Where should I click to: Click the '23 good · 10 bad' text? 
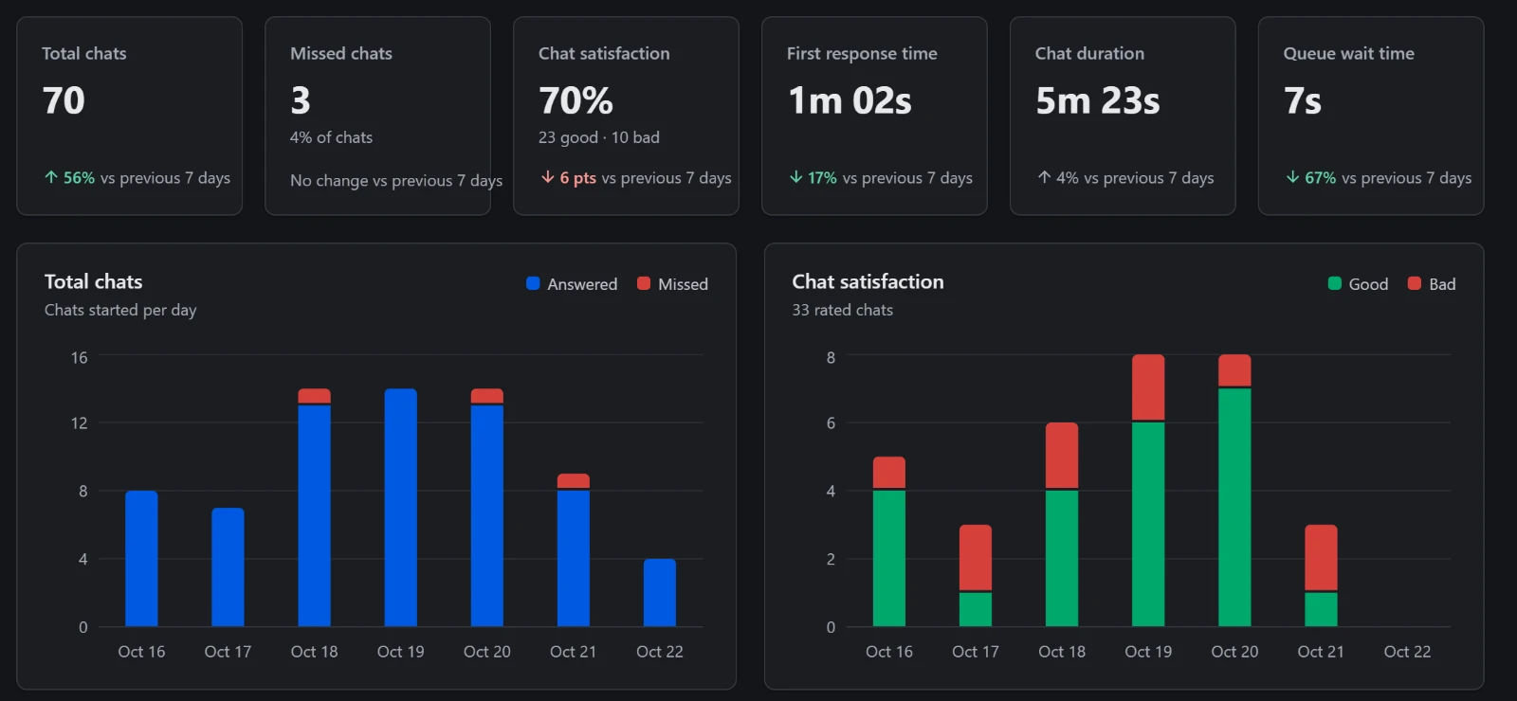599,137
